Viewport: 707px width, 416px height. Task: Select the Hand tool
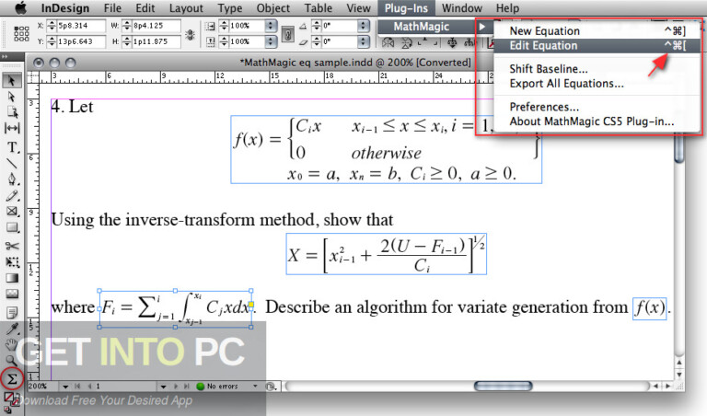[11, 345]
